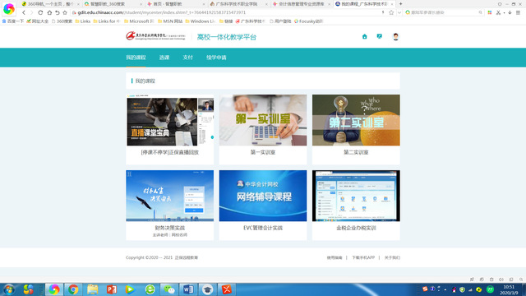Screen dimensions: 526x296
Task: Click the extensions grid icon in browser toolbar
Action: click(x=490, y=12)
